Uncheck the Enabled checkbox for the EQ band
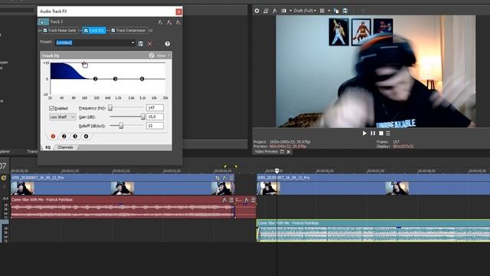 point(51,108)
